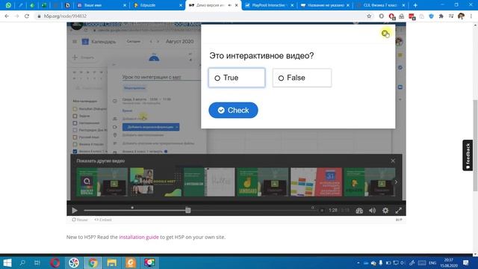Image resolution: width=478 pixels, height=269 pixels.
Task: Reload the current page
Action: tap(27, 16)
